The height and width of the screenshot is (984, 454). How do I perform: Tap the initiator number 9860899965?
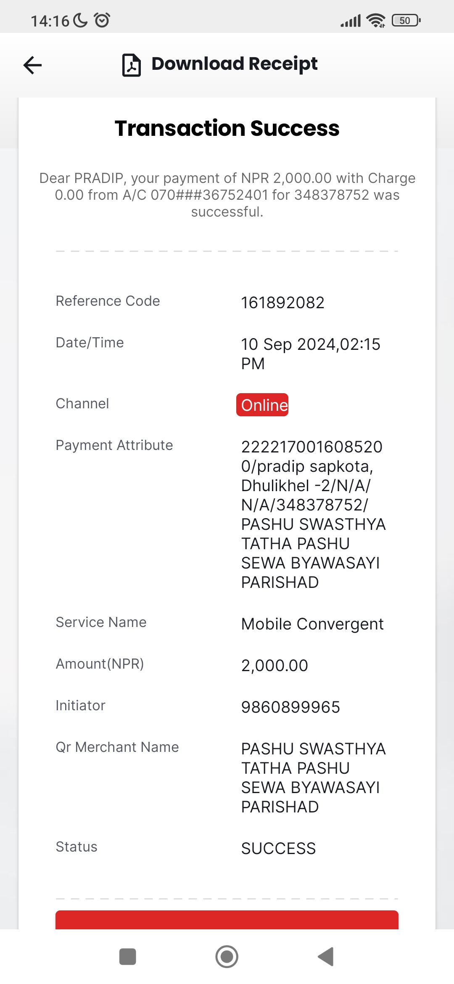[x=290, y=707]
